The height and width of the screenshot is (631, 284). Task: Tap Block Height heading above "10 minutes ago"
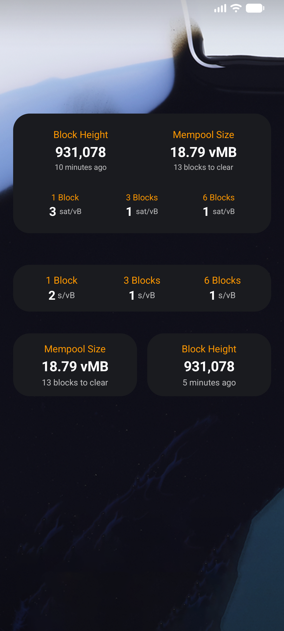pos(81,135)
